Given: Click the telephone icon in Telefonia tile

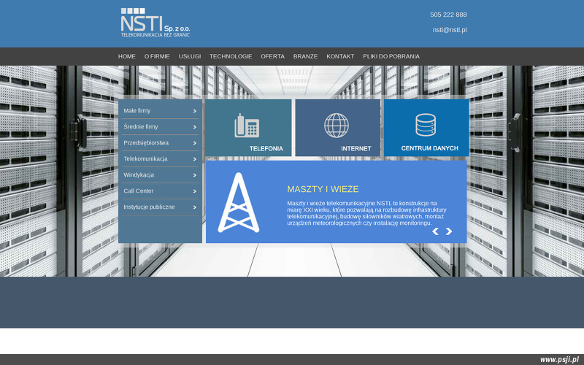Looking at the screenshot, I should [247, 126].
